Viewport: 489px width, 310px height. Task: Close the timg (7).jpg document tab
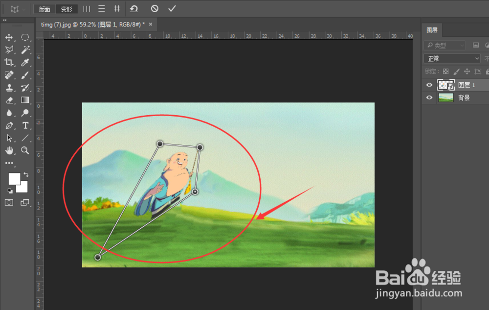[x=151, y=24]
